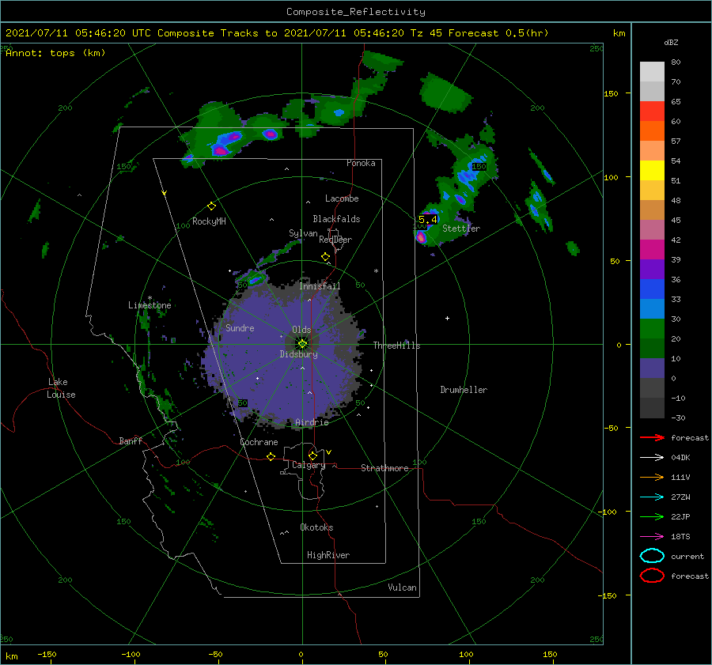The height and width of the screenshot is (665, 712).
Task: Click the Limestone label
Action: pyautogui.click(x=150, y=305)
